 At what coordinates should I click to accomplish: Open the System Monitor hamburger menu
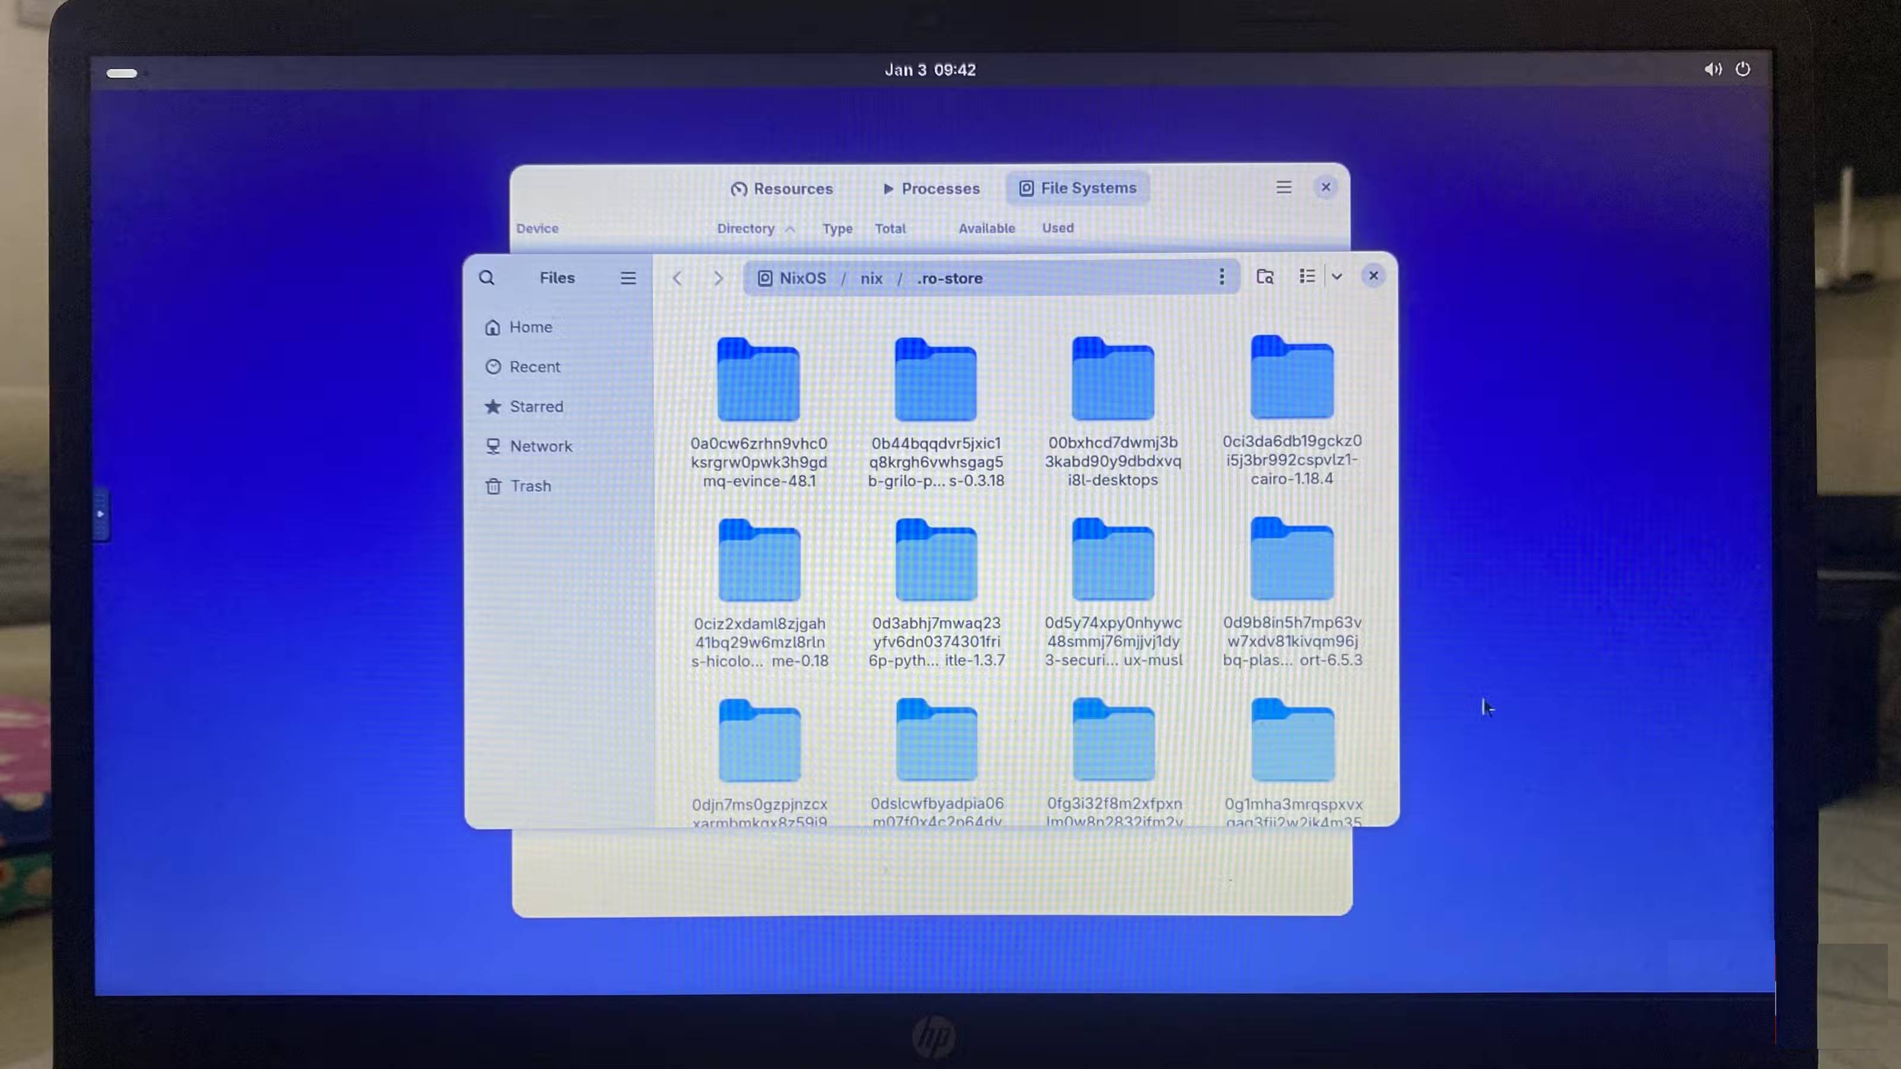[1283, 188]
